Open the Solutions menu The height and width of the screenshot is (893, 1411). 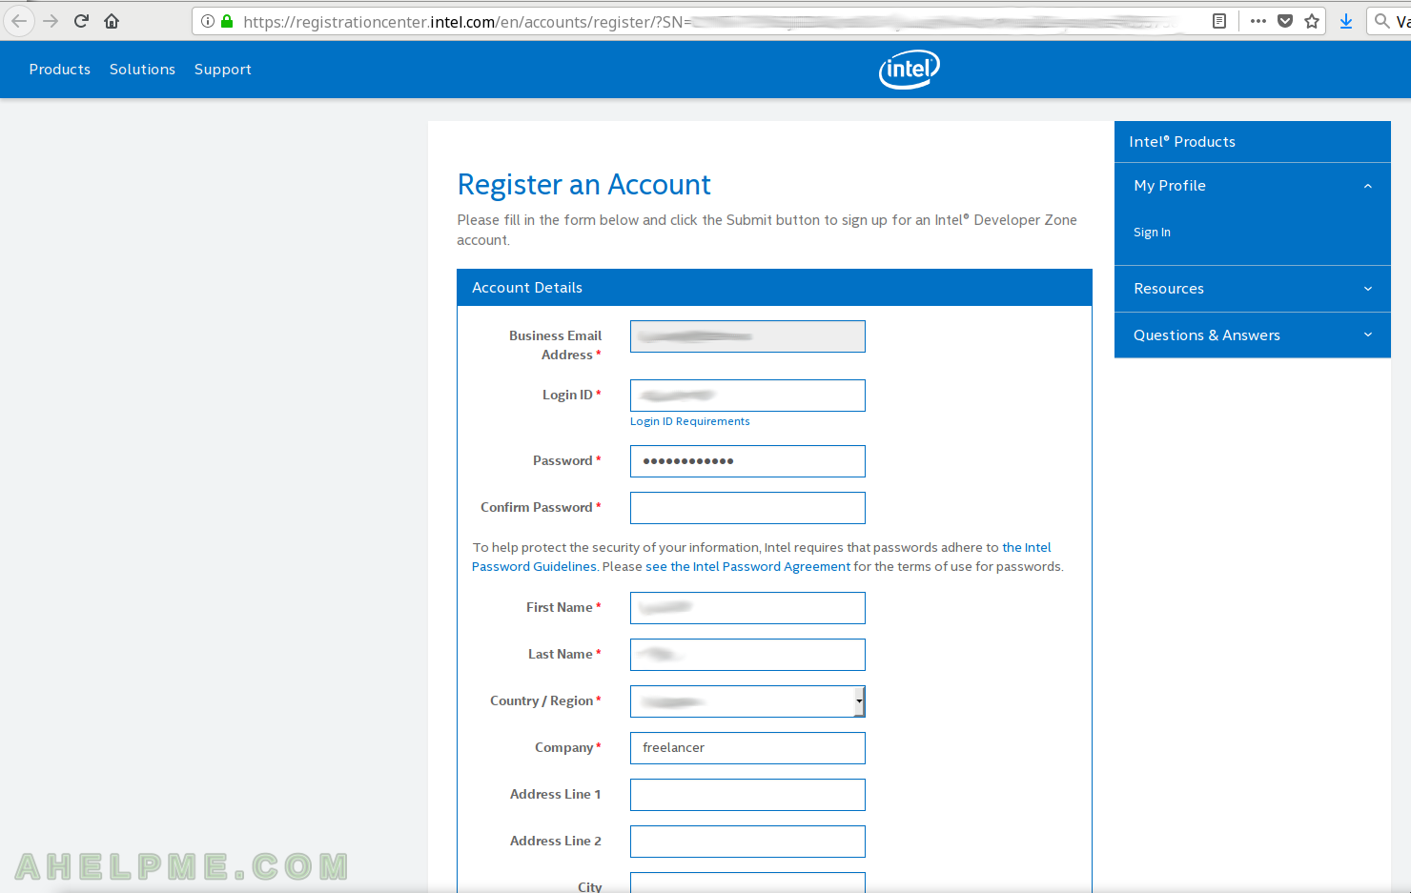click(142, 70)
